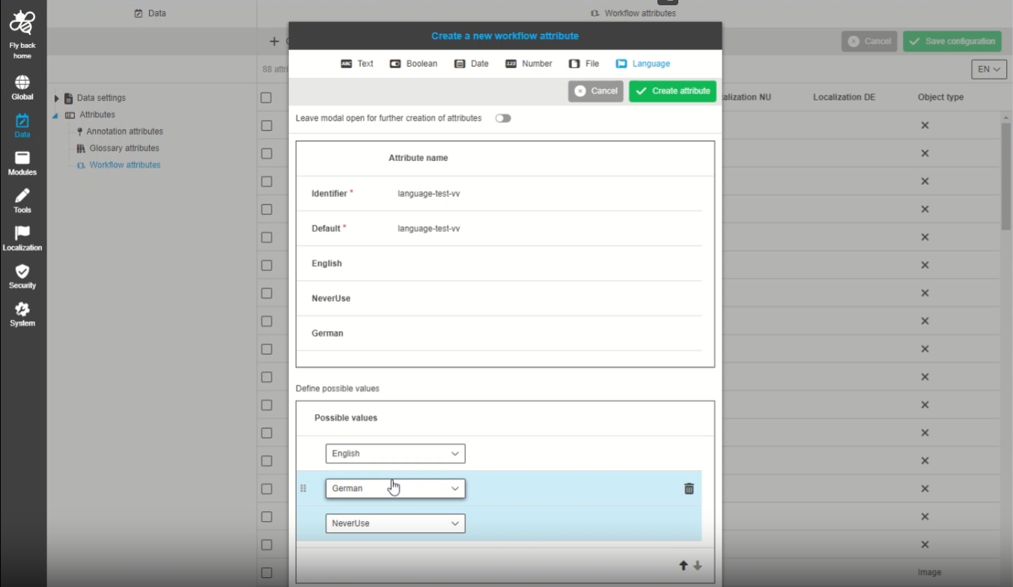Open the German possible value dropdown

pyautogui.click(x=395, y=488)
